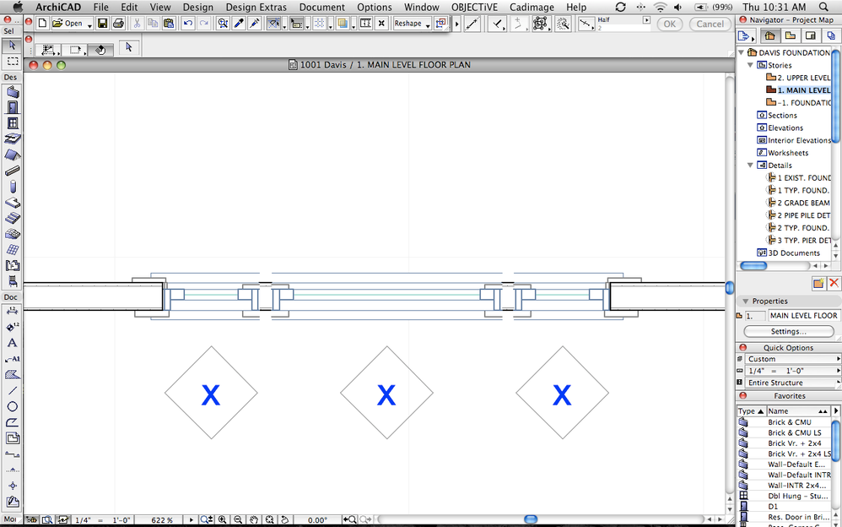Select the Fill hatch tool

point(12,375)
